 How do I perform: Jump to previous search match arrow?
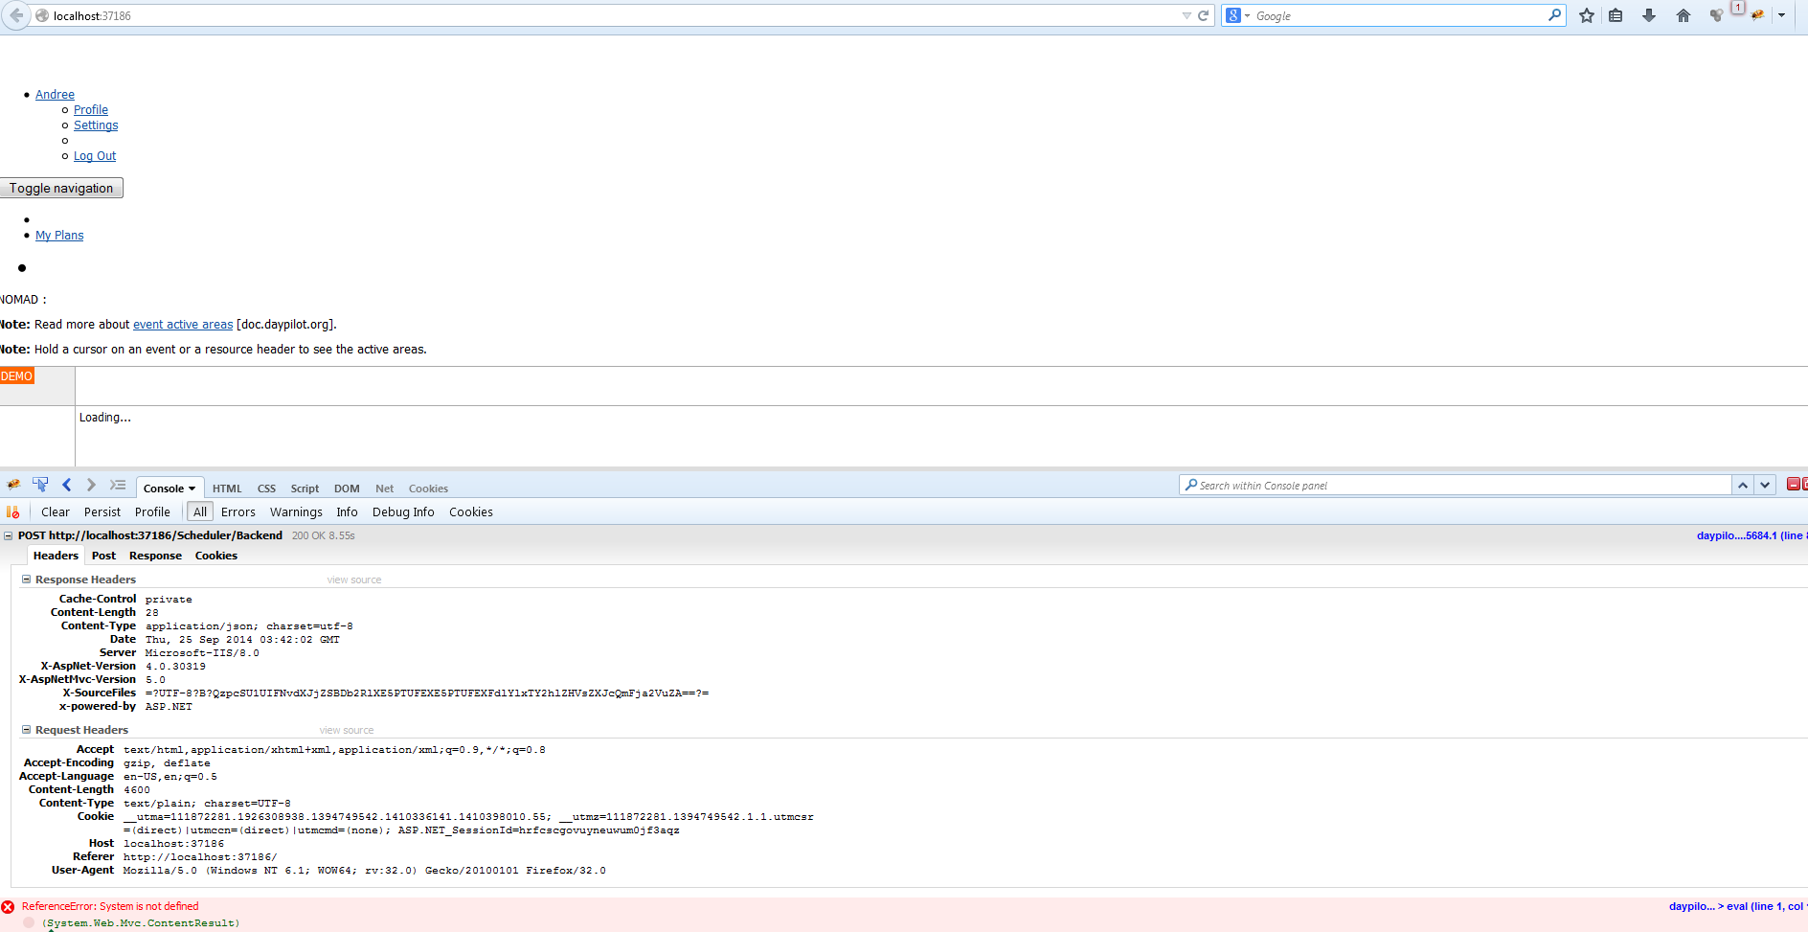[1743, 486]
